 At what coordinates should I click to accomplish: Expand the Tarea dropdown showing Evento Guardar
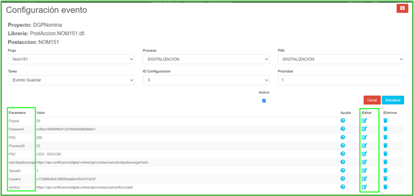[x=71, y=80]
